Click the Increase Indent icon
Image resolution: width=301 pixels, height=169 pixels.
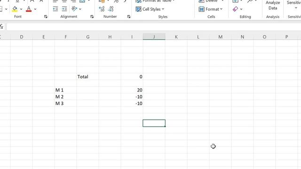64,9
